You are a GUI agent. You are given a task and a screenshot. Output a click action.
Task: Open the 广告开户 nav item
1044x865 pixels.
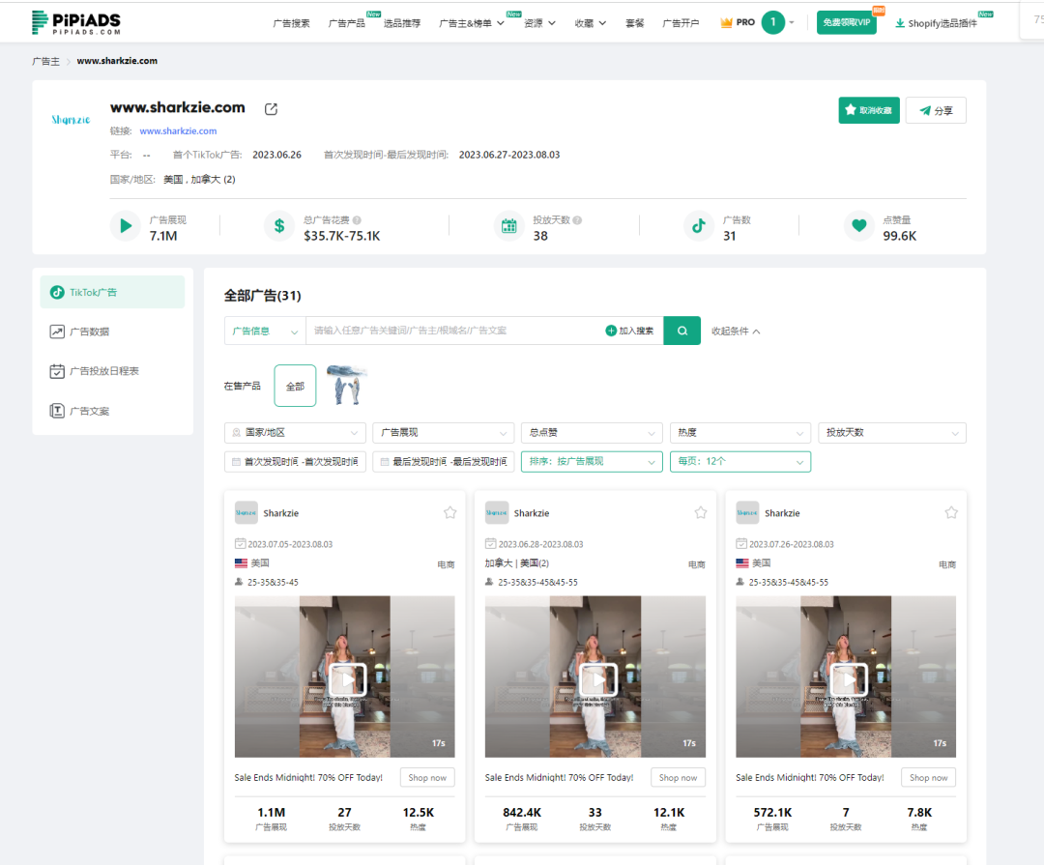coord(681,23)
